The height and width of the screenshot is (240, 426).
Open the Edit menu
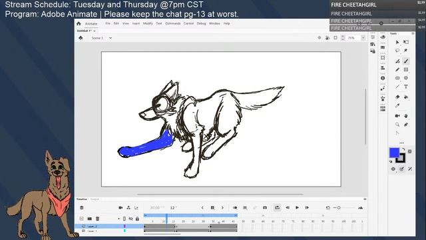click(x=116, y=24)
